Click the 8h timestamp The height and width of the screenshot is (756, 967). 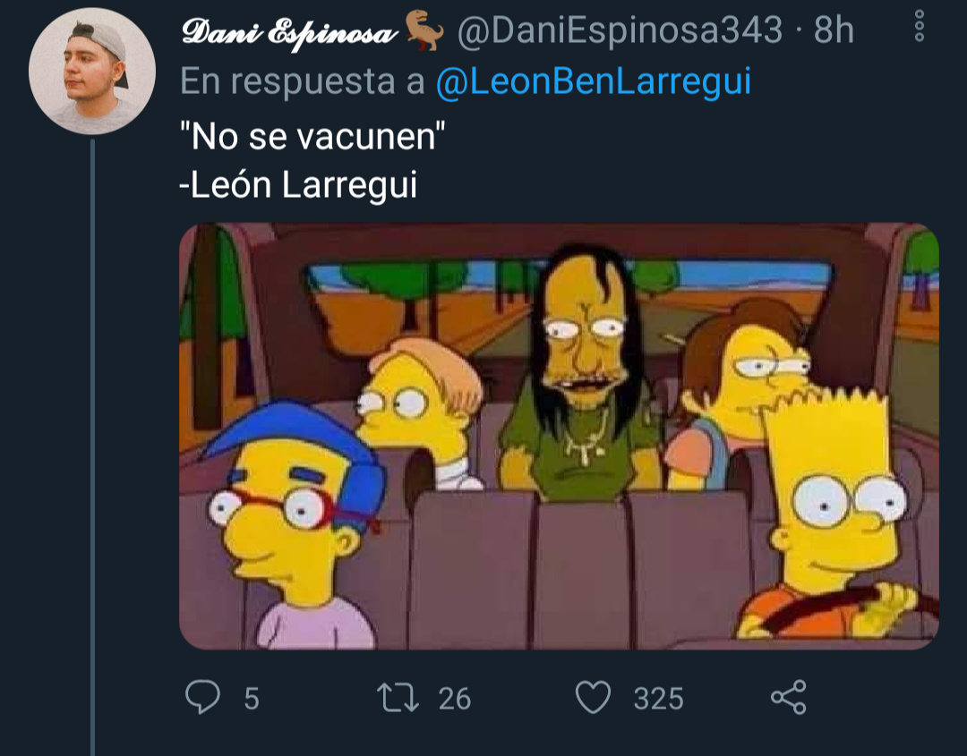coord(834,30)
